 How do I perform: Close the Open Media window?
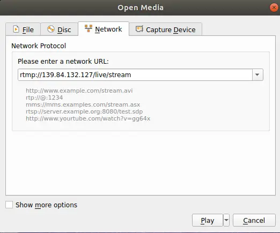coord(274,7)
